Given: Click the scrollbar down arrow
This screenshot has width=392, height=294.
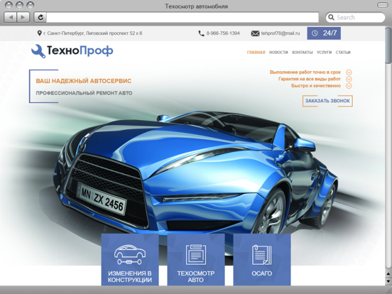Looking at the screenshot, I should [x=388, y=281].
